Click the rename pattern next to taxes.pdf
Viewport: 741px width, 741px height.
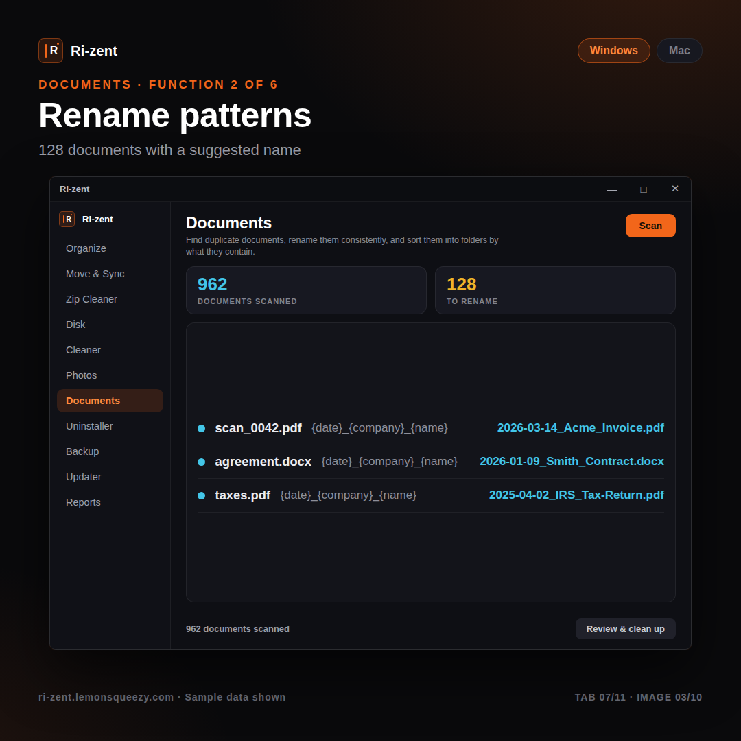tap(349, 495)
